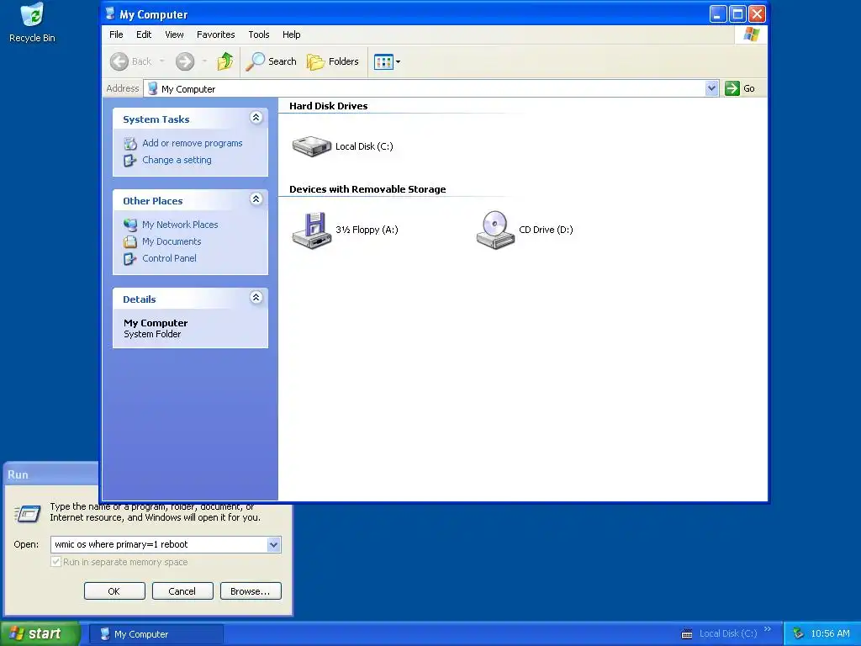Click Devices with Removable Storage header

pos(367,189)
